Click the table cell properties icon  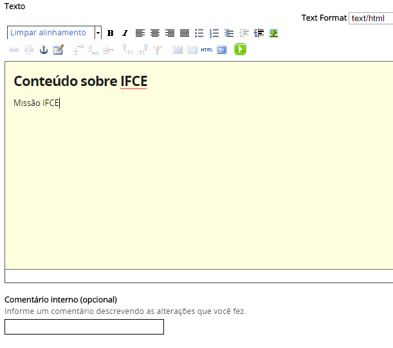coord(192,50)
